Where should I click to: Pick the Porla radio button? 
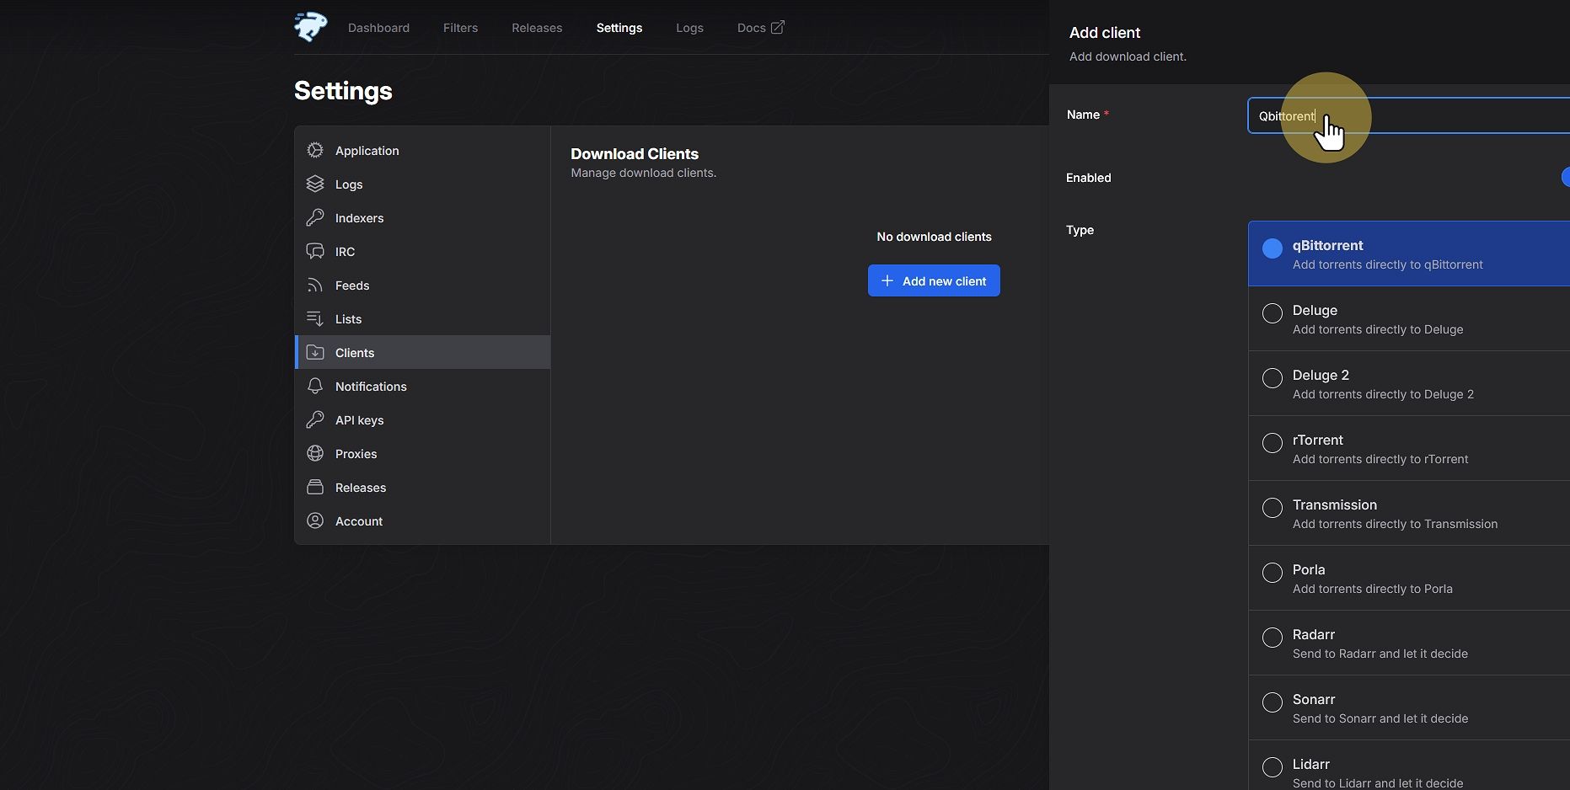tap(1273, 572)
